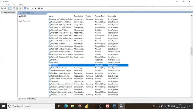193x109 pixels.
Task: Click the Net.Tcp Port Sharing Service gear icon
Action: (x=49, y=79)
